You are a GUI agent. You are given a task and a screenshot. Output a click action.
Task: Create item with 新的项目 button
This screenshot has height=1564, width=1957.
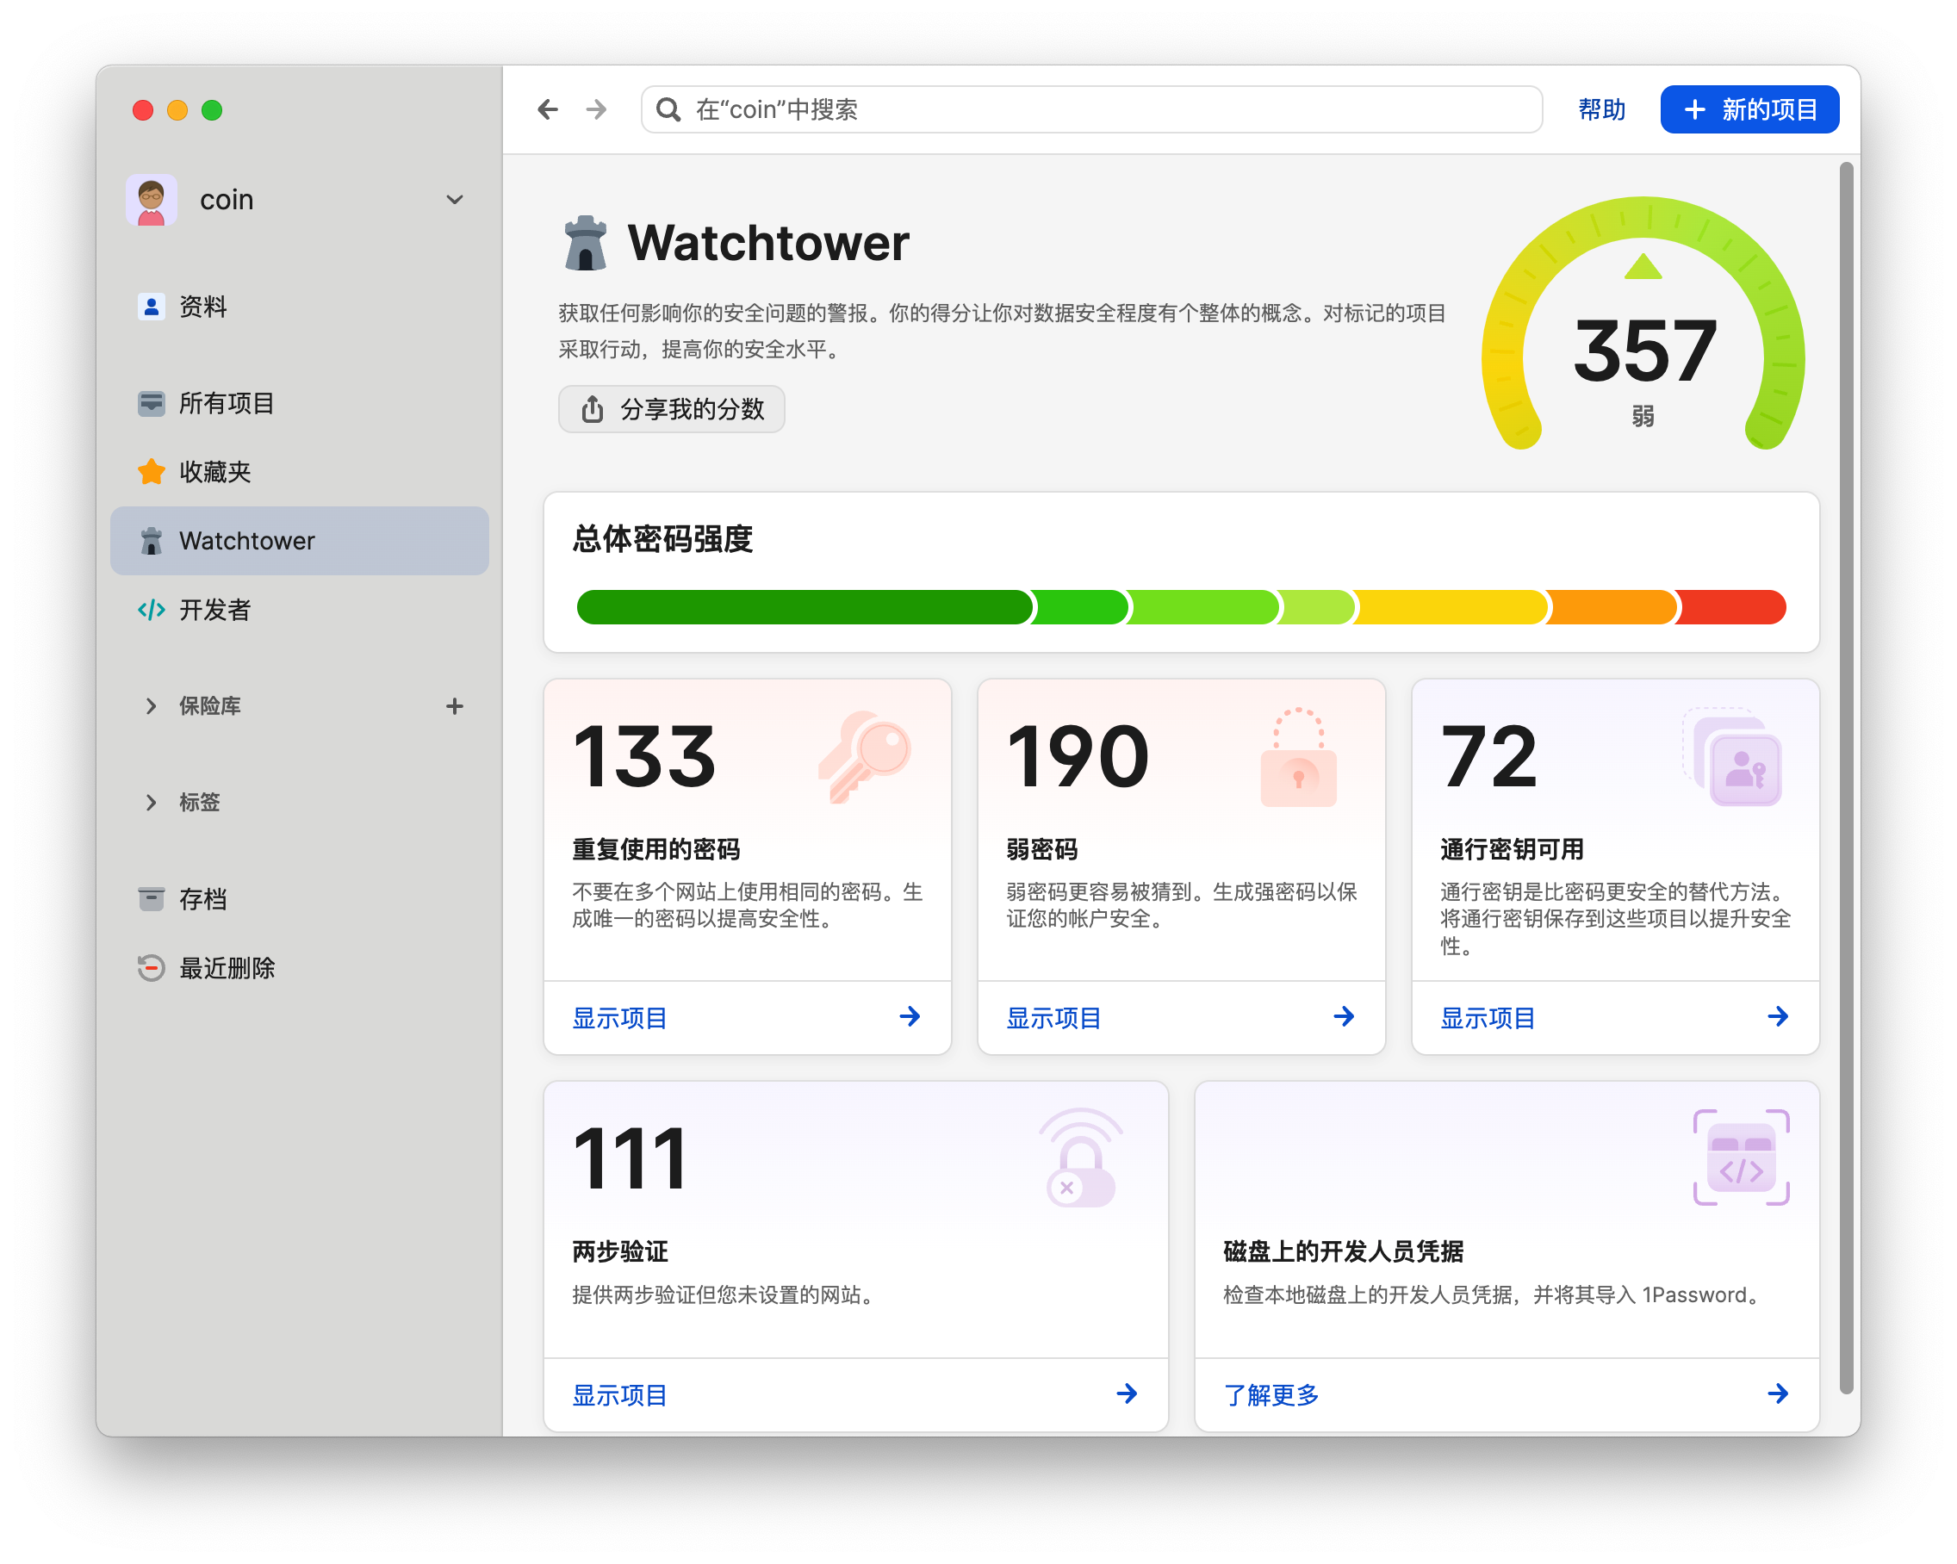click(1749, 110)
